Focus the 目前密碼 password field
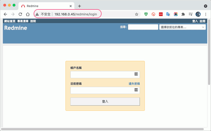 (105, 90)
